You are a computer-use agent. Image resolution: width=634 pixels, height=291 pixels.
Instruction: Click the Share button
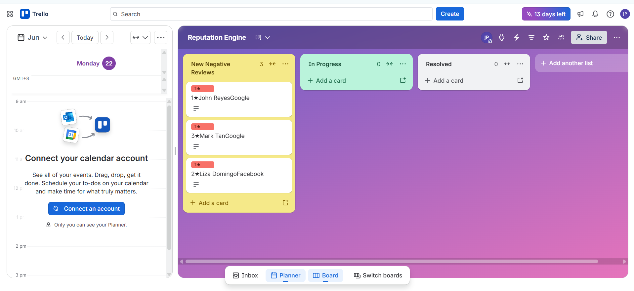[589, 37]
